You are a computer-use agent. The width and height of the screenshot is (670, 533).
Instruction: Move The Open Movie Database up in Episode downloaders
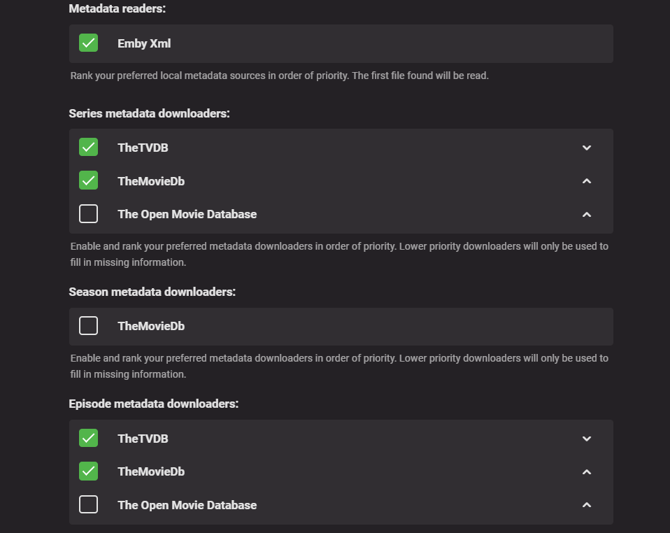tap(587, 505)
